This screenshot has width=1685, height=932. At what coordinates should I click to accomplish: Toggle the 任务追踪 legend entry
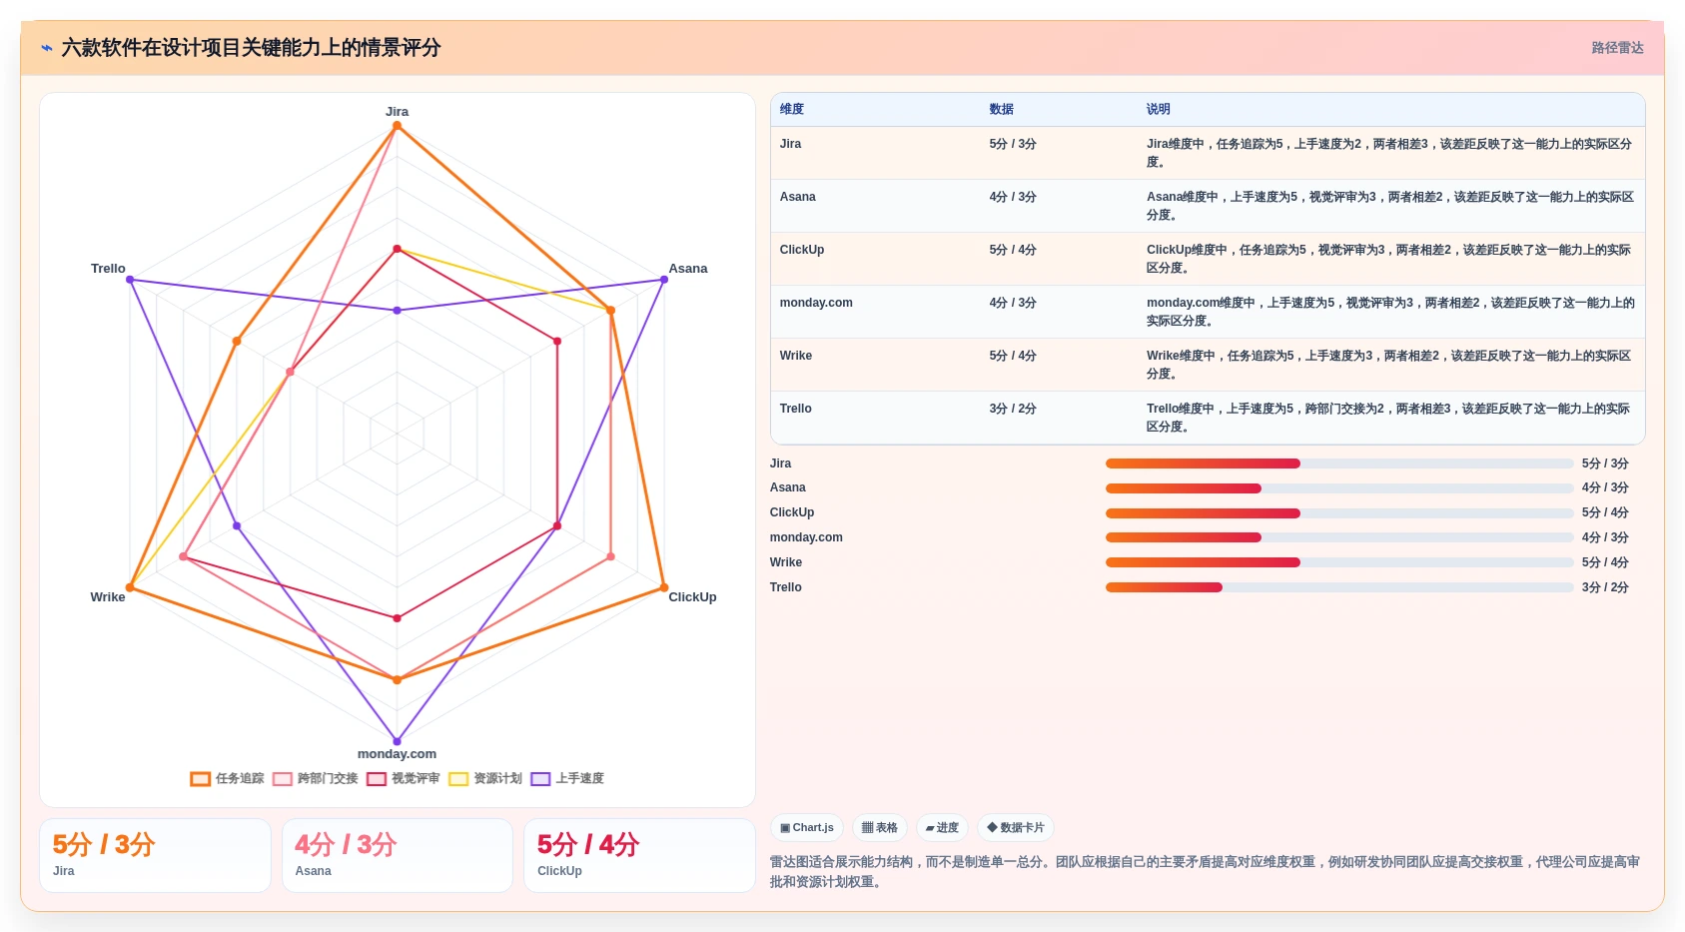tap(228, 778)
